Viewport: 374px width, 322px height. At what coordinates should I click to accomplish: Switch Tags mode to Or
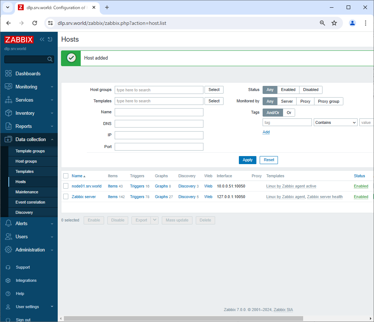click(289, 113)
